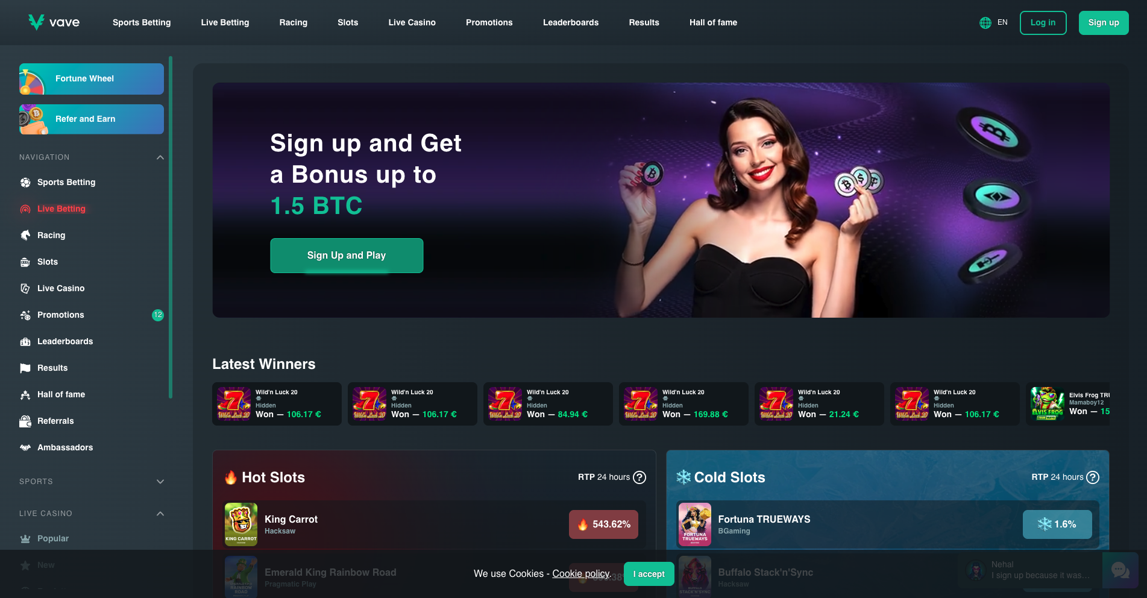
Task: Click the Referrals icon in sidebar
Action: pyautogui.click(x=25, y=421)
